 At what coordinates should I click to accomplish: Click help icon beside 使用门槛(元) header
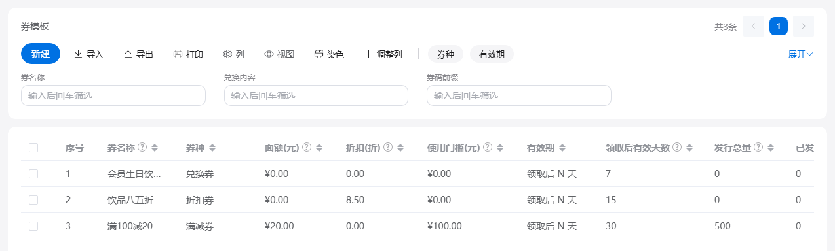[x=488, y=148]
